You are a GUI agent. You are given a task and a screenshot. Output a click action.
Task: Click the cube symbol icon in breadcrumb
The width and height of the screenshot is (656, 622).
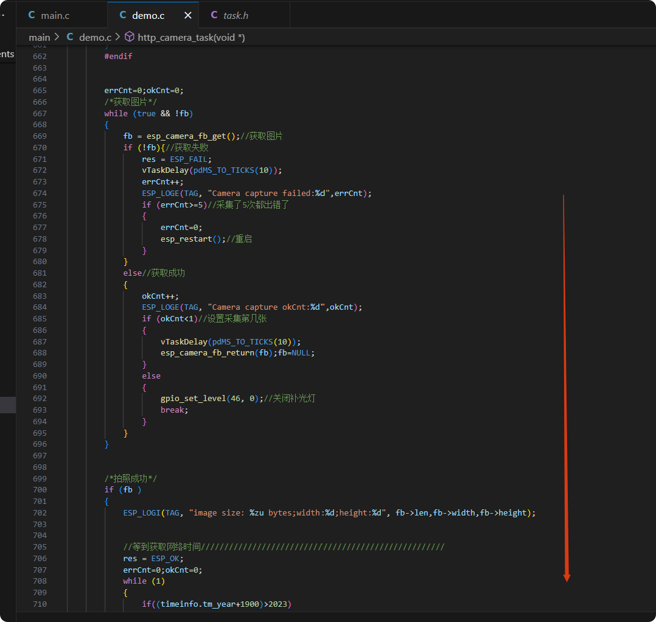click(x=129, y=37)
